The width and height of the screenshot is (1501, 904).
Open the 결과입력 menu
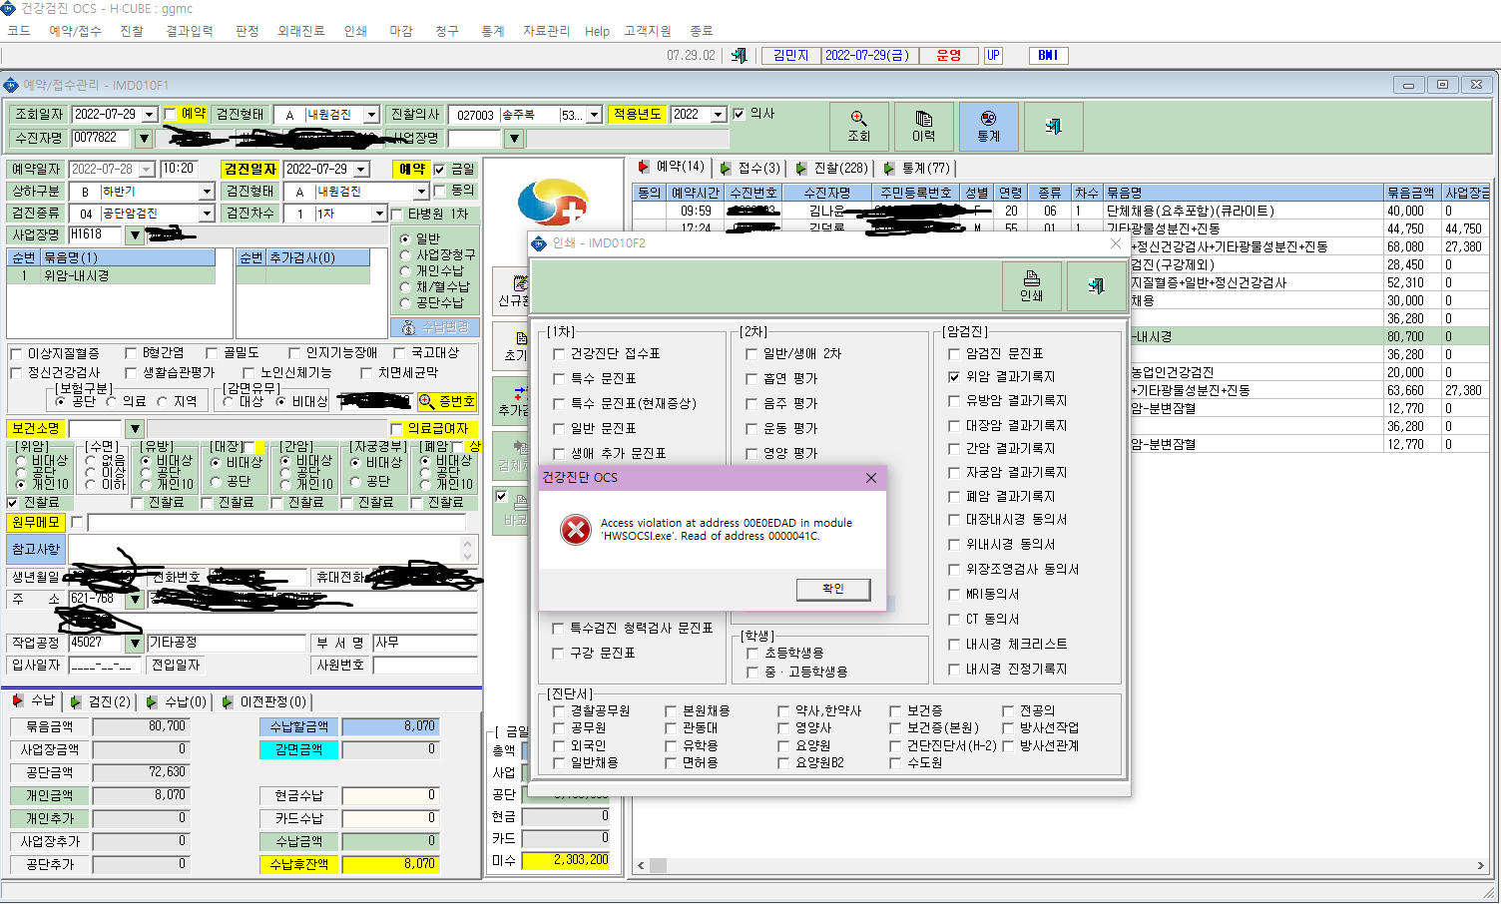pos(190,31)
